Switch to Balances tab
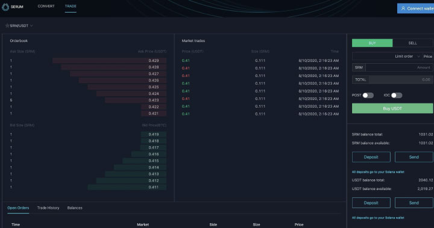The height and width of the screenshot is (228, 434). (75, 208)
